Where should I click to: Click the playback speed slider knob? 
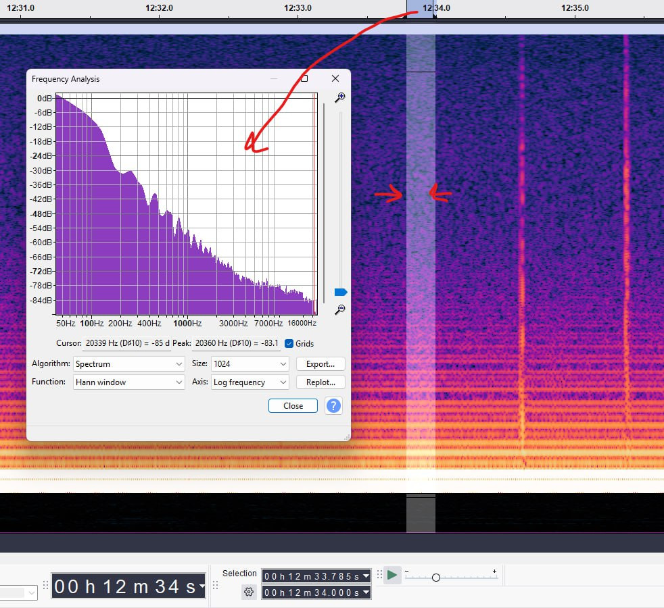pos(436,578)
